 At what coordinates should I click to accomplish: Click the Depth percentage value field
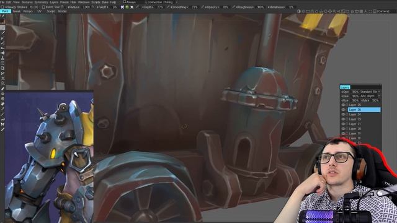[x=160, y=7]
